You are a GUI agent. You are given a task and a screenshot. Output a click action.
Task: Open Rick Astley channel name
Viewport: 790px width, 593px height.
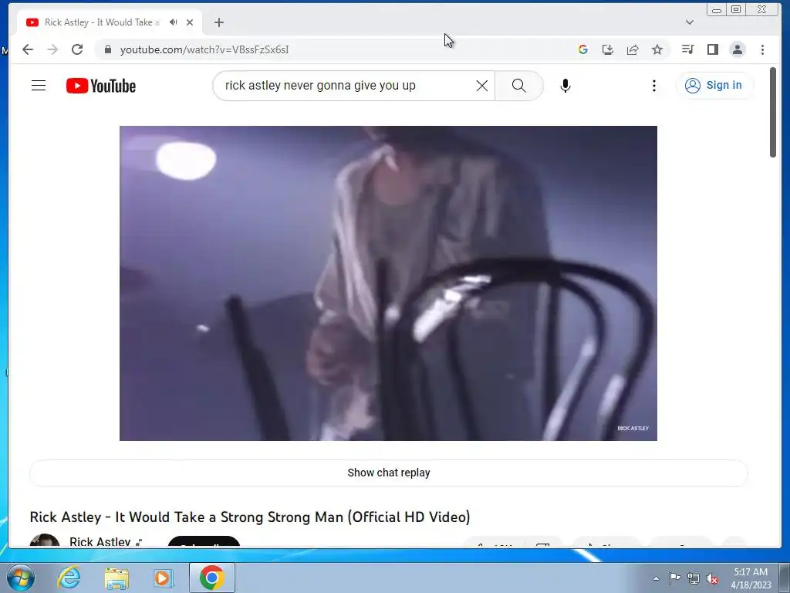(100, 542)
